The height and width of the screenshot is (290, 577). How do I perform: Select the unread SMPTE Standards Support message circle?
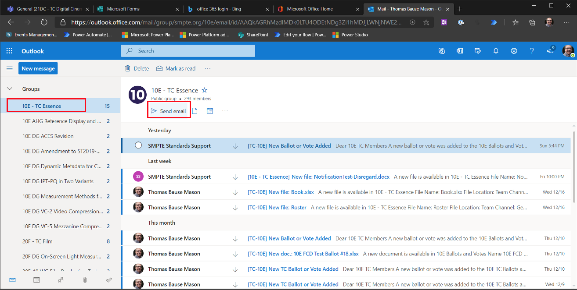138,145
